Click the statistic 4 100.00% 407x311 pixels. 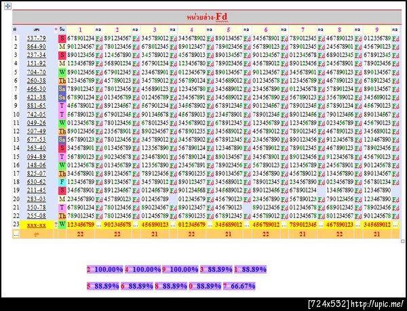point(142,270)
